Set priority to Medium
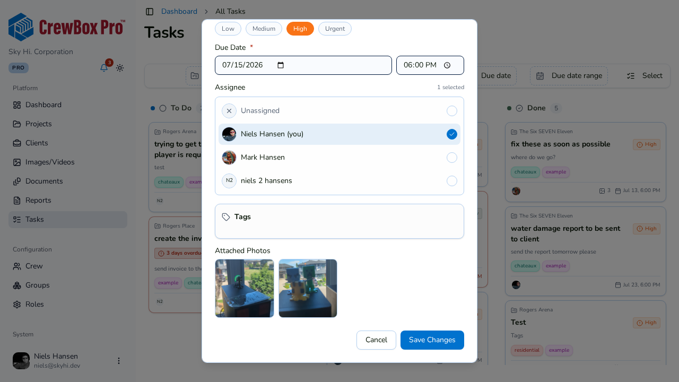Image resolution: width=679 pixels, height=382 pixels. click(x=264, y=29)
